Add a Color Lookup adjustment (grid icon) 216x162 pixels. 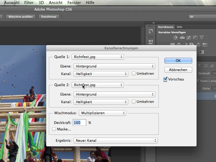click(x=205, y=45)
